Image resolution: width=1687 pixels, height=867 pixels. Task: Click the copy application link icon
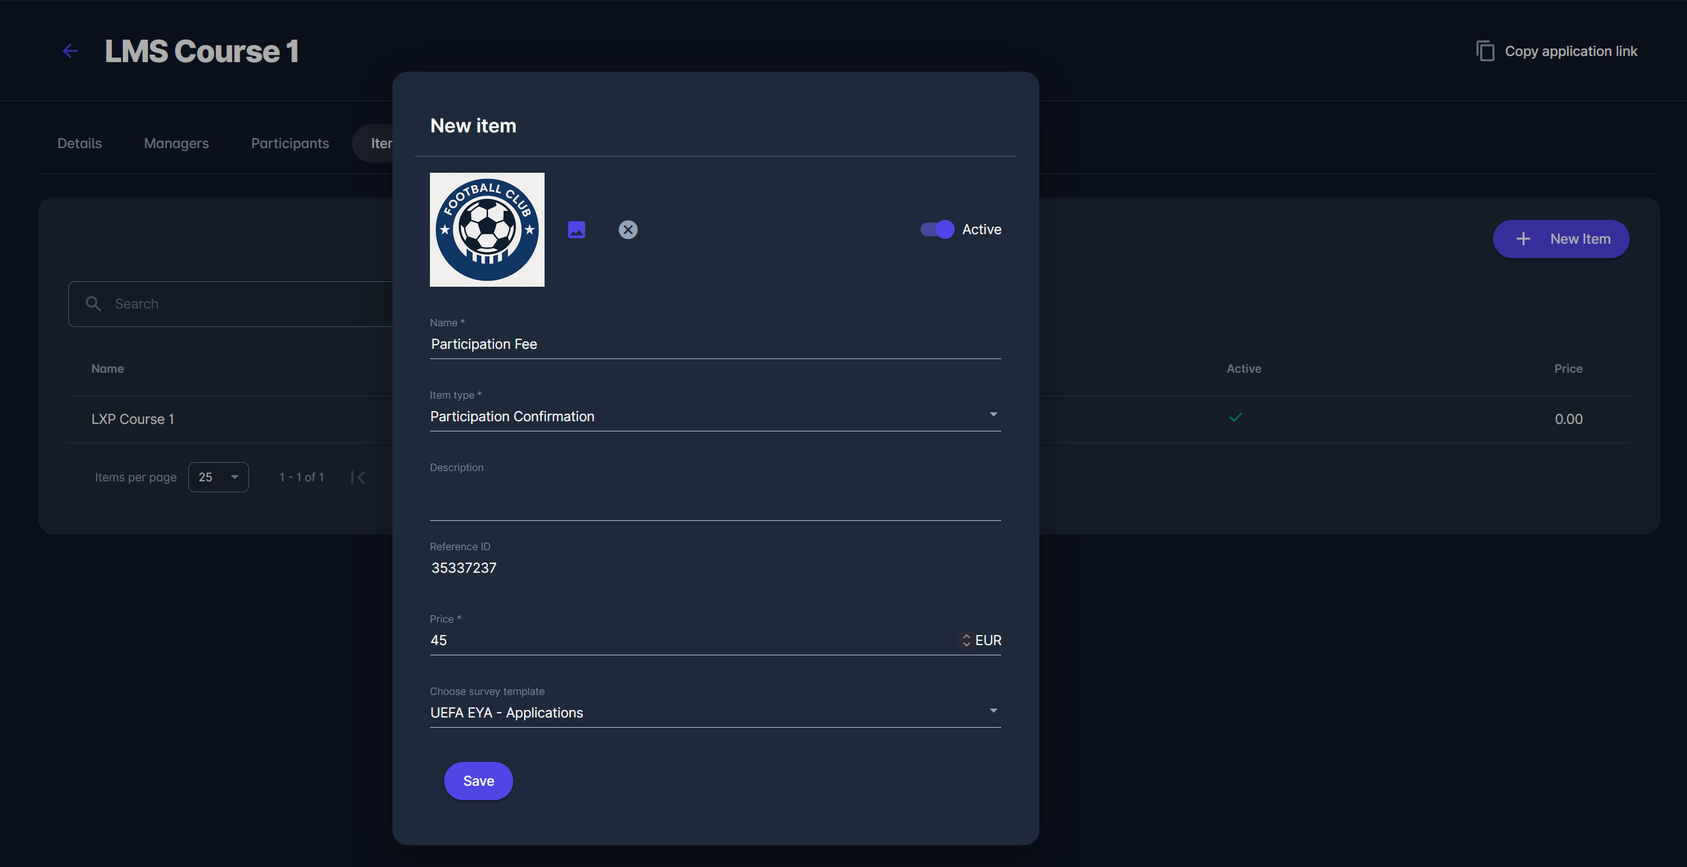tap(1485, 51)
